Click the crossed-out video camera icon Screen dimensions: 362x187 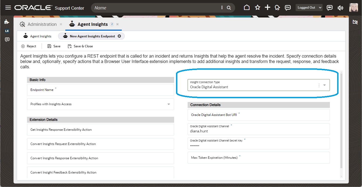tap(355, 22)
